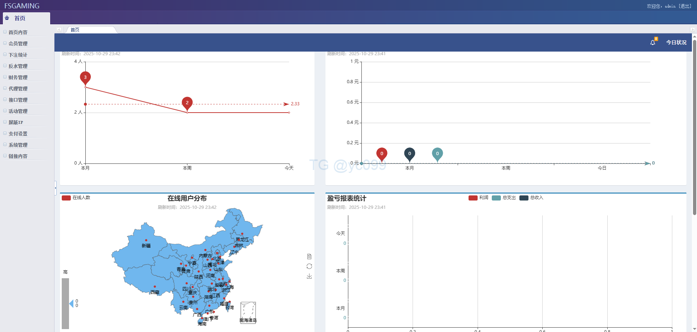The image size is (697, 332).
Task: Click the visual map slider handle
Action: click(72, 303)
